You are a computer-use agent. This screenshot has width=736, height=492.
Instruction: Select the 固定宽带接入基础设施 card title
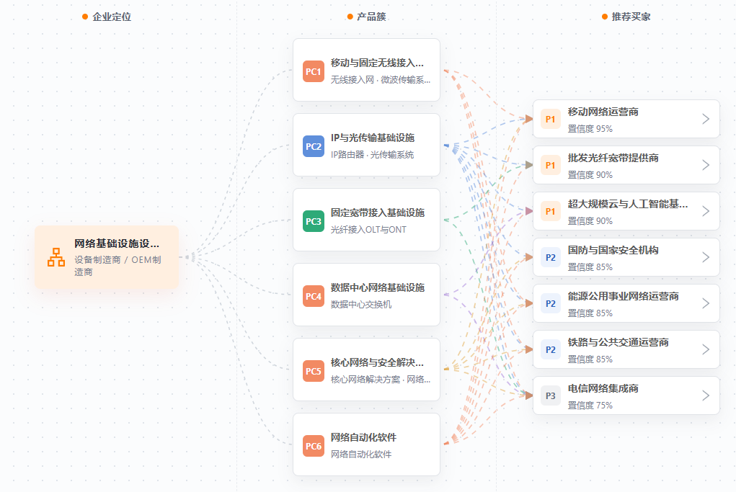(378, 213)
